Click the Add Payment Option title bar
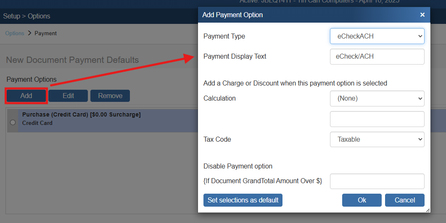The image size is (446, 223). point(294,15)
